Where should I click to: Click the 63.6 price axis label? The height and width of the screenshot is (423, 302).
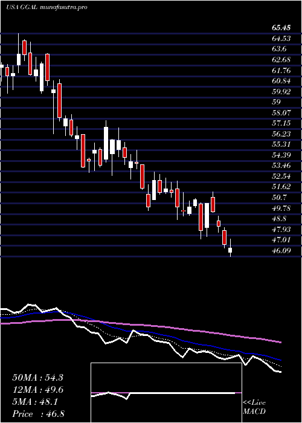(x=279, y=49)
